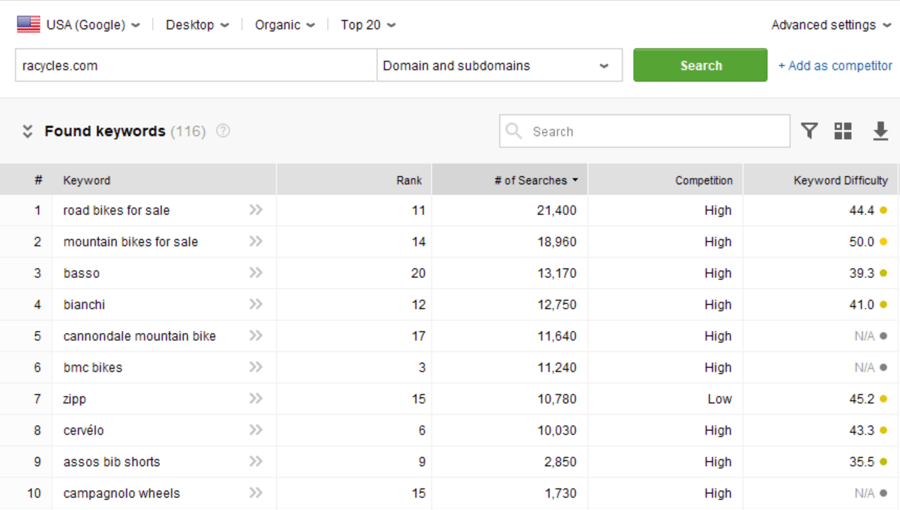Select keyword "cervélo"
This screenshot has width=900, height=510.
(83, 430)
